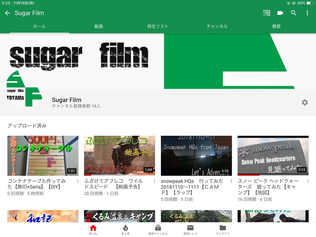The height and width of the screenshot is (237, 316).
Task: Switch to the 再生リスト tab
Action: (x=158, y=26)
